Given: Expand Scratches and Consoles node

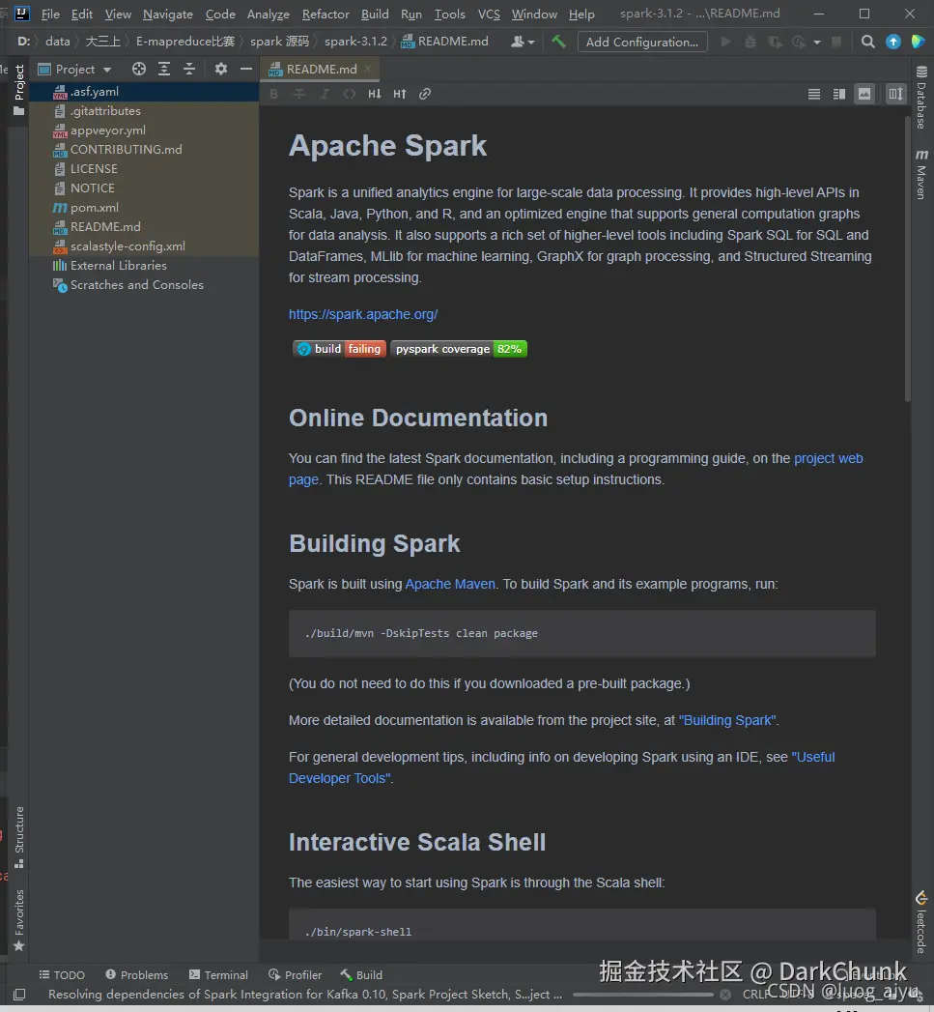Looking at the screenshot, I should point(145,285).
